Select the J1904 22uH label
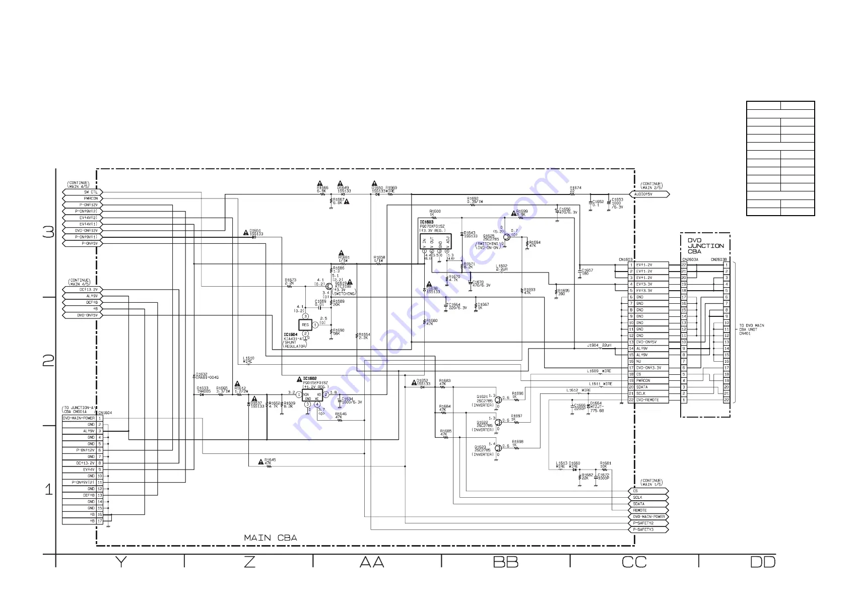 click(599, 345)
